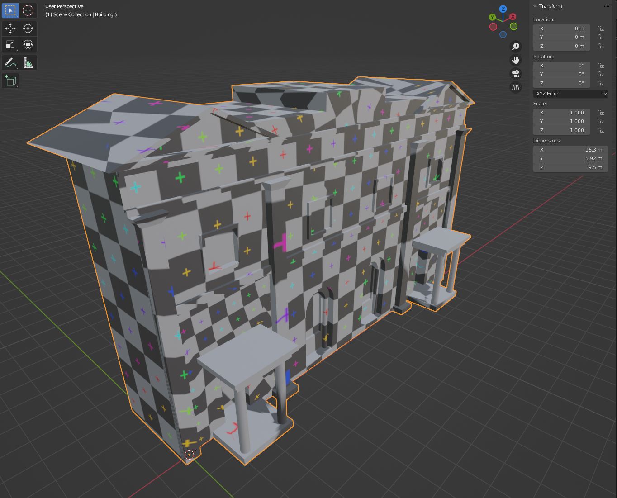Toggle the camera view icon
This screenshot has height=498, width=617.
[516, 74]
